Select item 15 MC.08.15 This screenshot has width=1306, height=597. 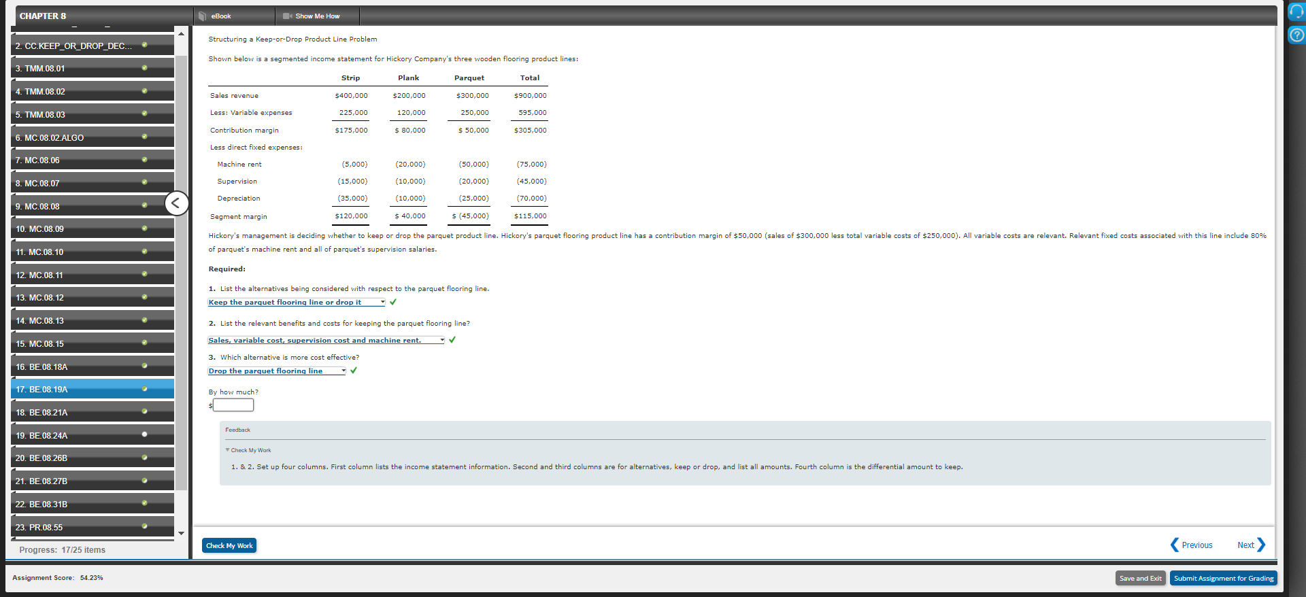pos(93,343)
